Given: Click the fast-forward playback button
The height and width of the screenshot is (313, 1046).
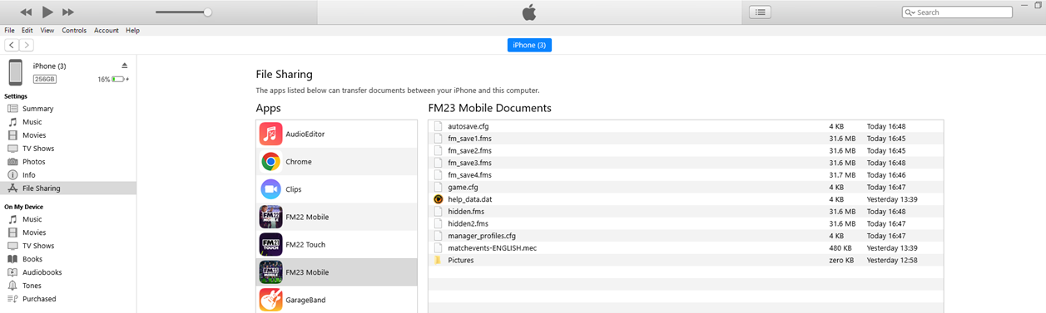Looking at the screenshot, I should tap(68, 12).
